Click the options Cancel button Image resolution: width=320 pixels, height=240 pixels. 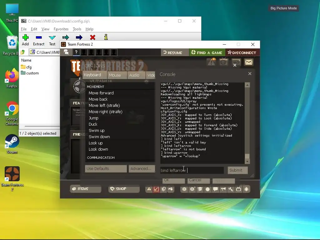click(x=198, y=180)
